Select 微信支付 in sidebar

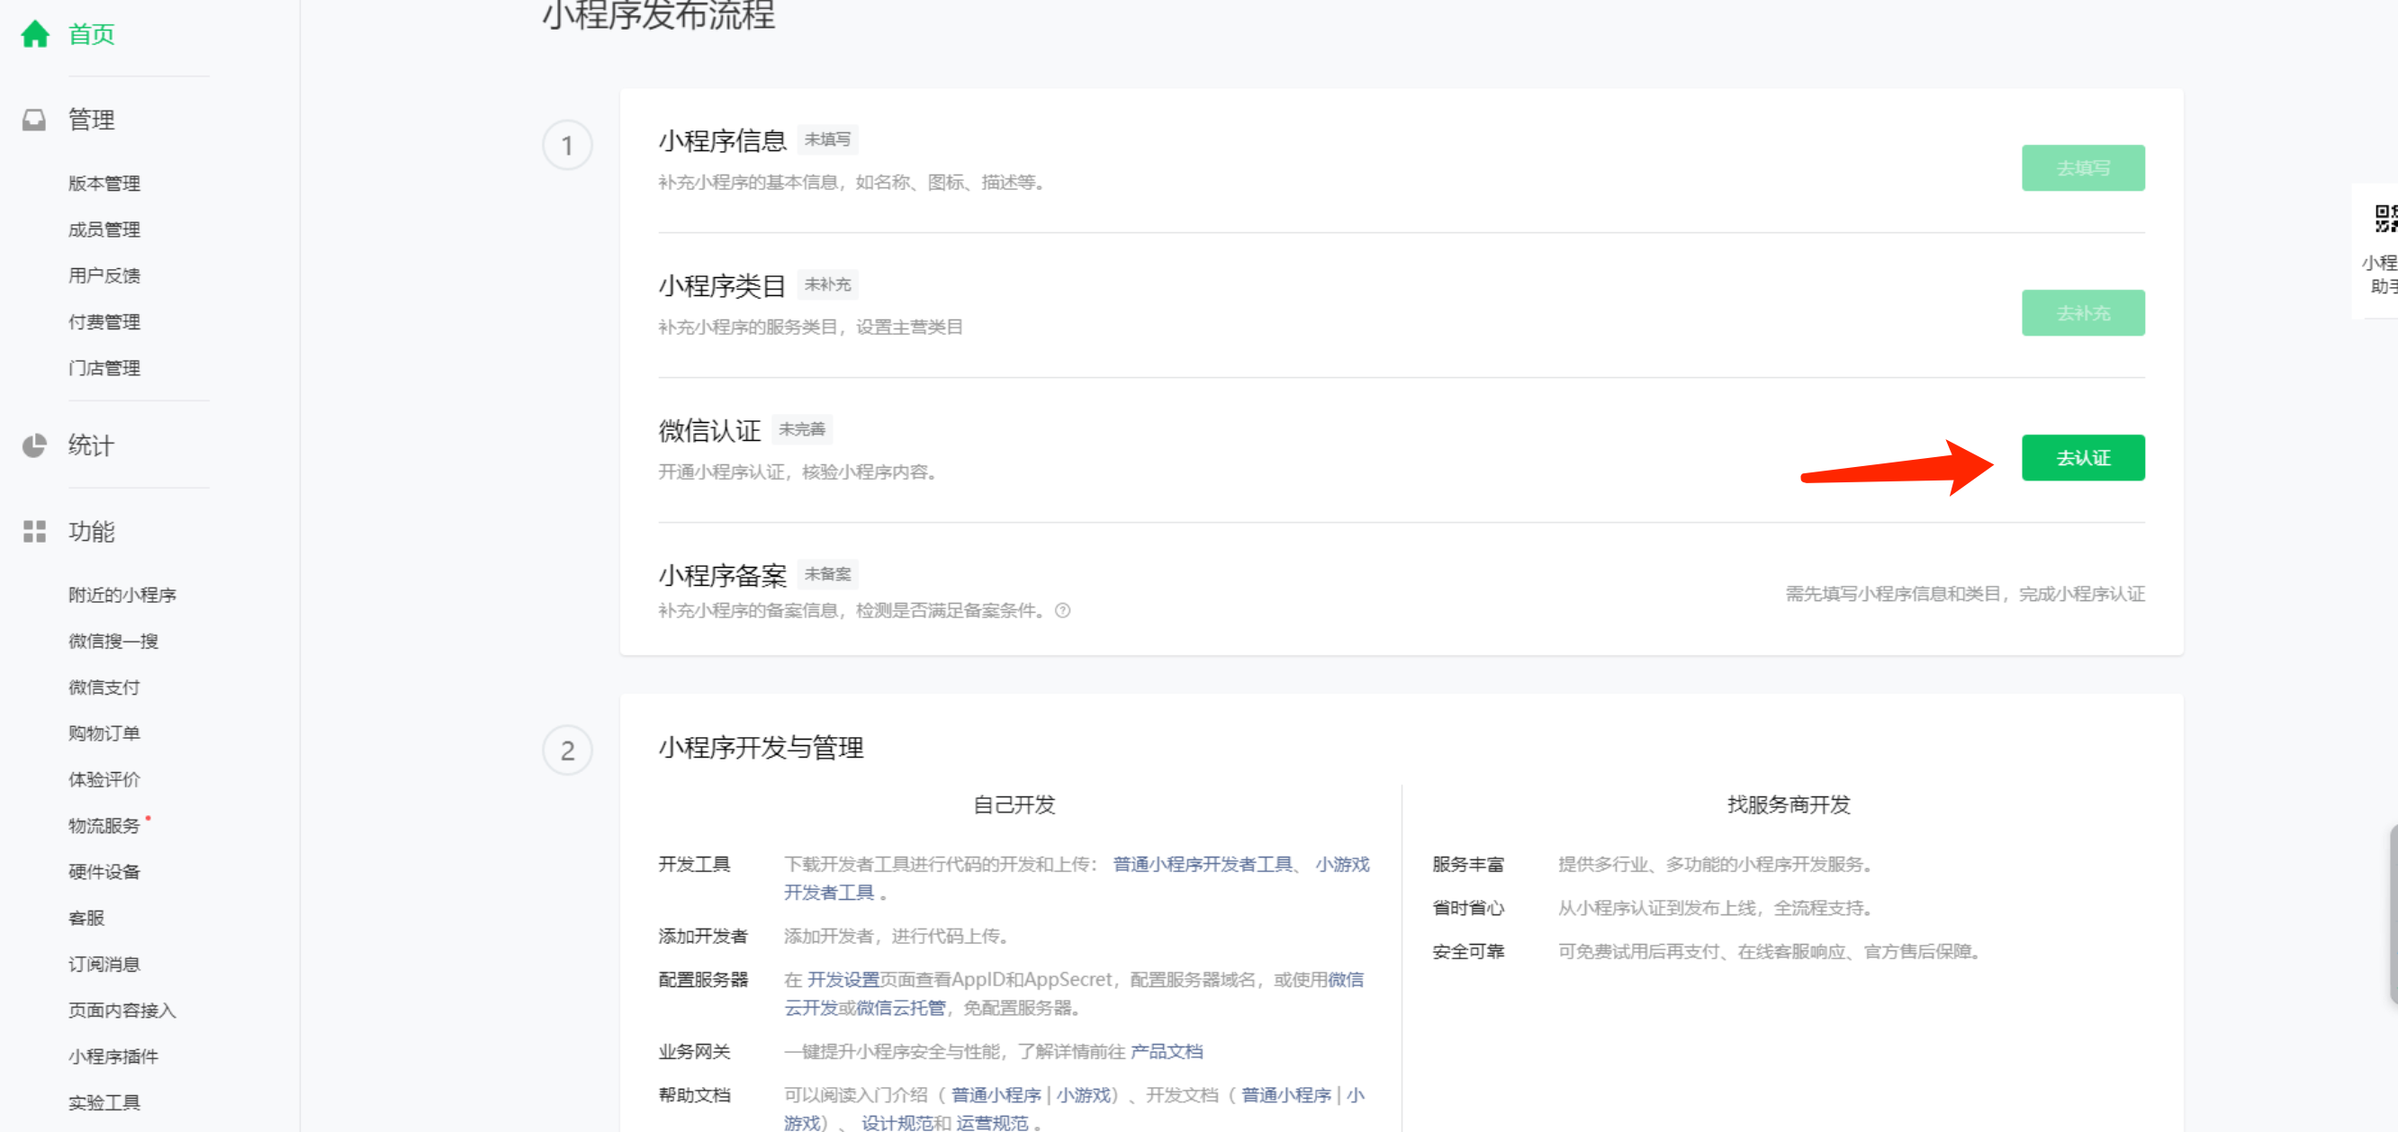[104, 687]
